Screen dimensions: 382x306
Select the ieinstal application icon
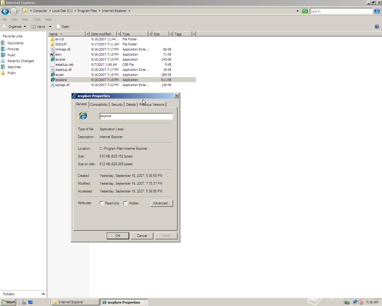coord(53,59)
